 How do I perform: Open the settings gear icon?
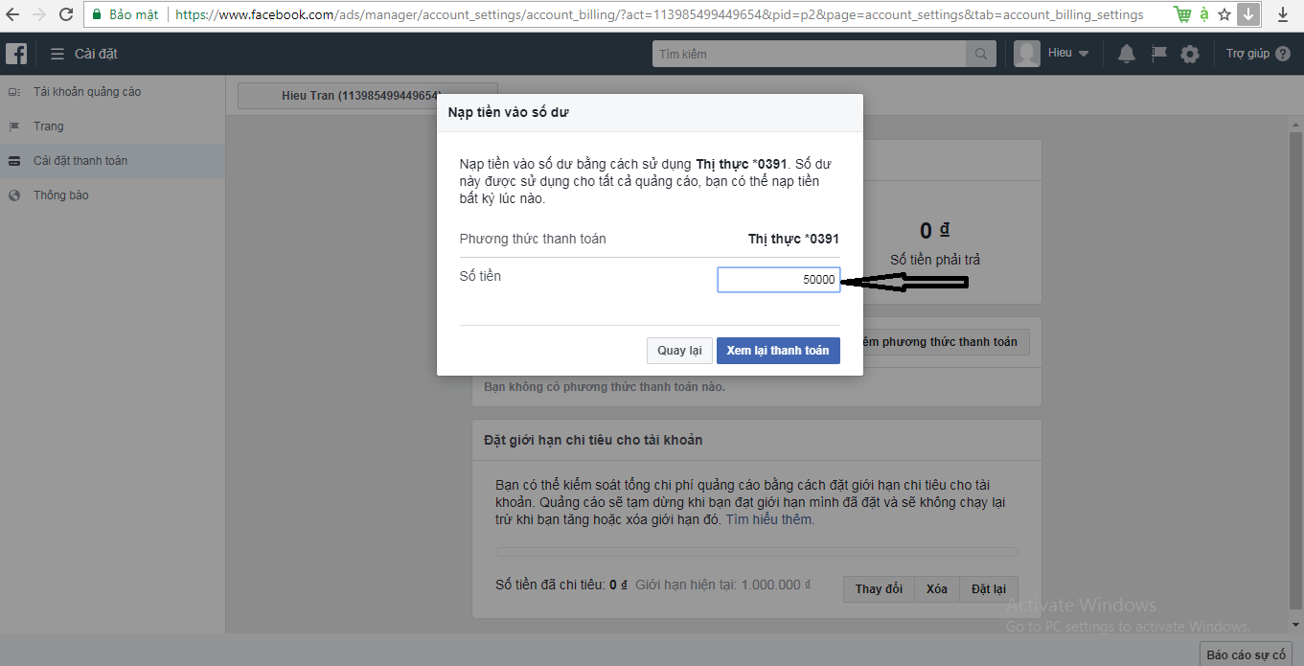(1190, 55)
